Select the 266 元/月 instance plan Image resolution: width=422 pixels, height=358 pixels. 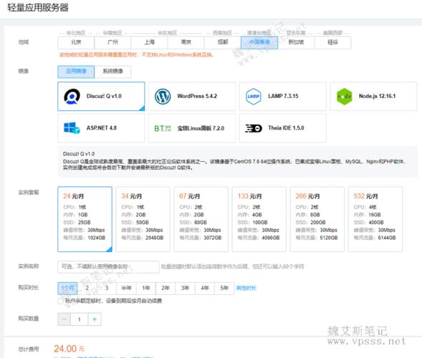pos(317,219)
